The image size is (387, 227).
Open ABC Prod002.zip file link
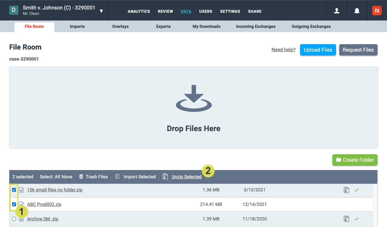pyautogui.click(x=44, y=204)
